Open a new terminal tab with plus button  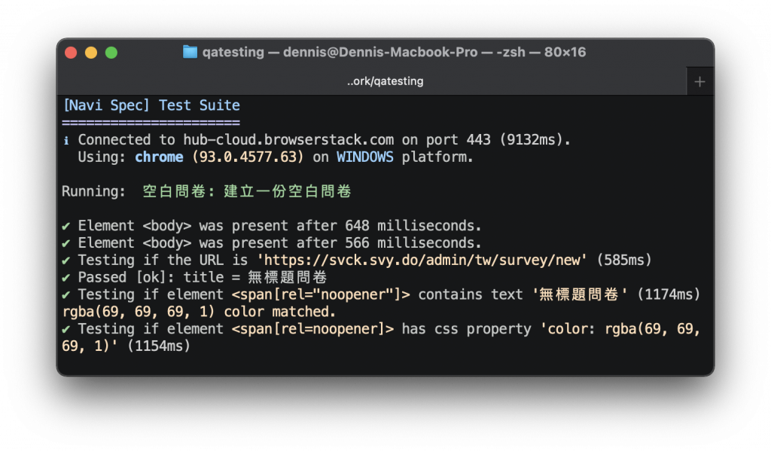699,81
